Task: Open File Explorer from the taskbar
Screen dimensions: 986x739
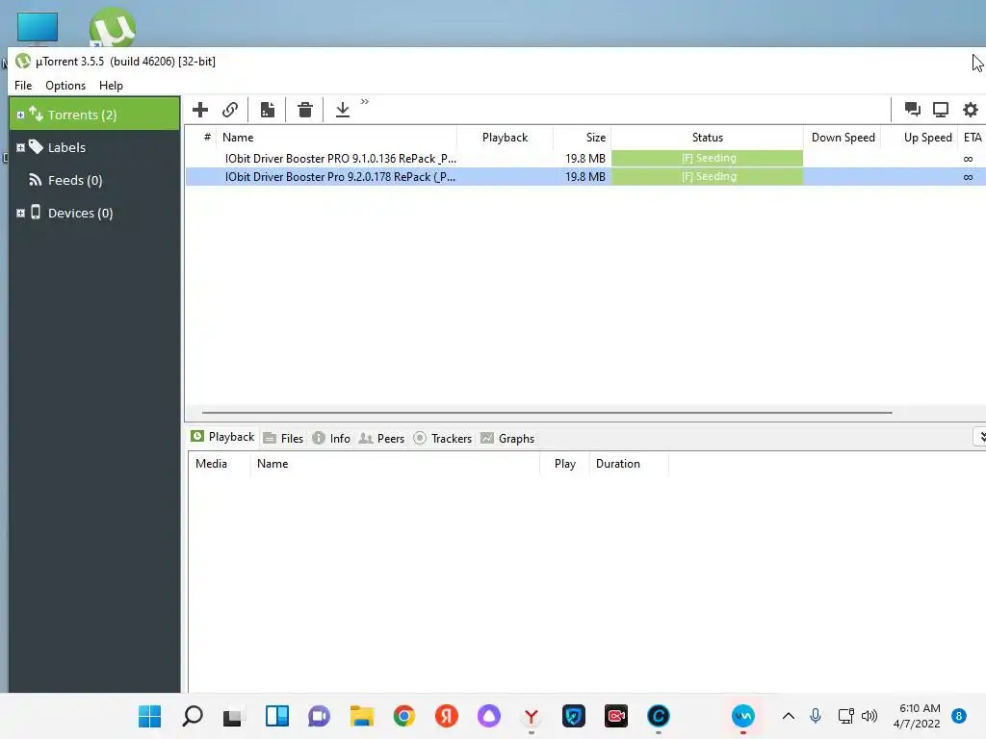Action: click(362, 716)
